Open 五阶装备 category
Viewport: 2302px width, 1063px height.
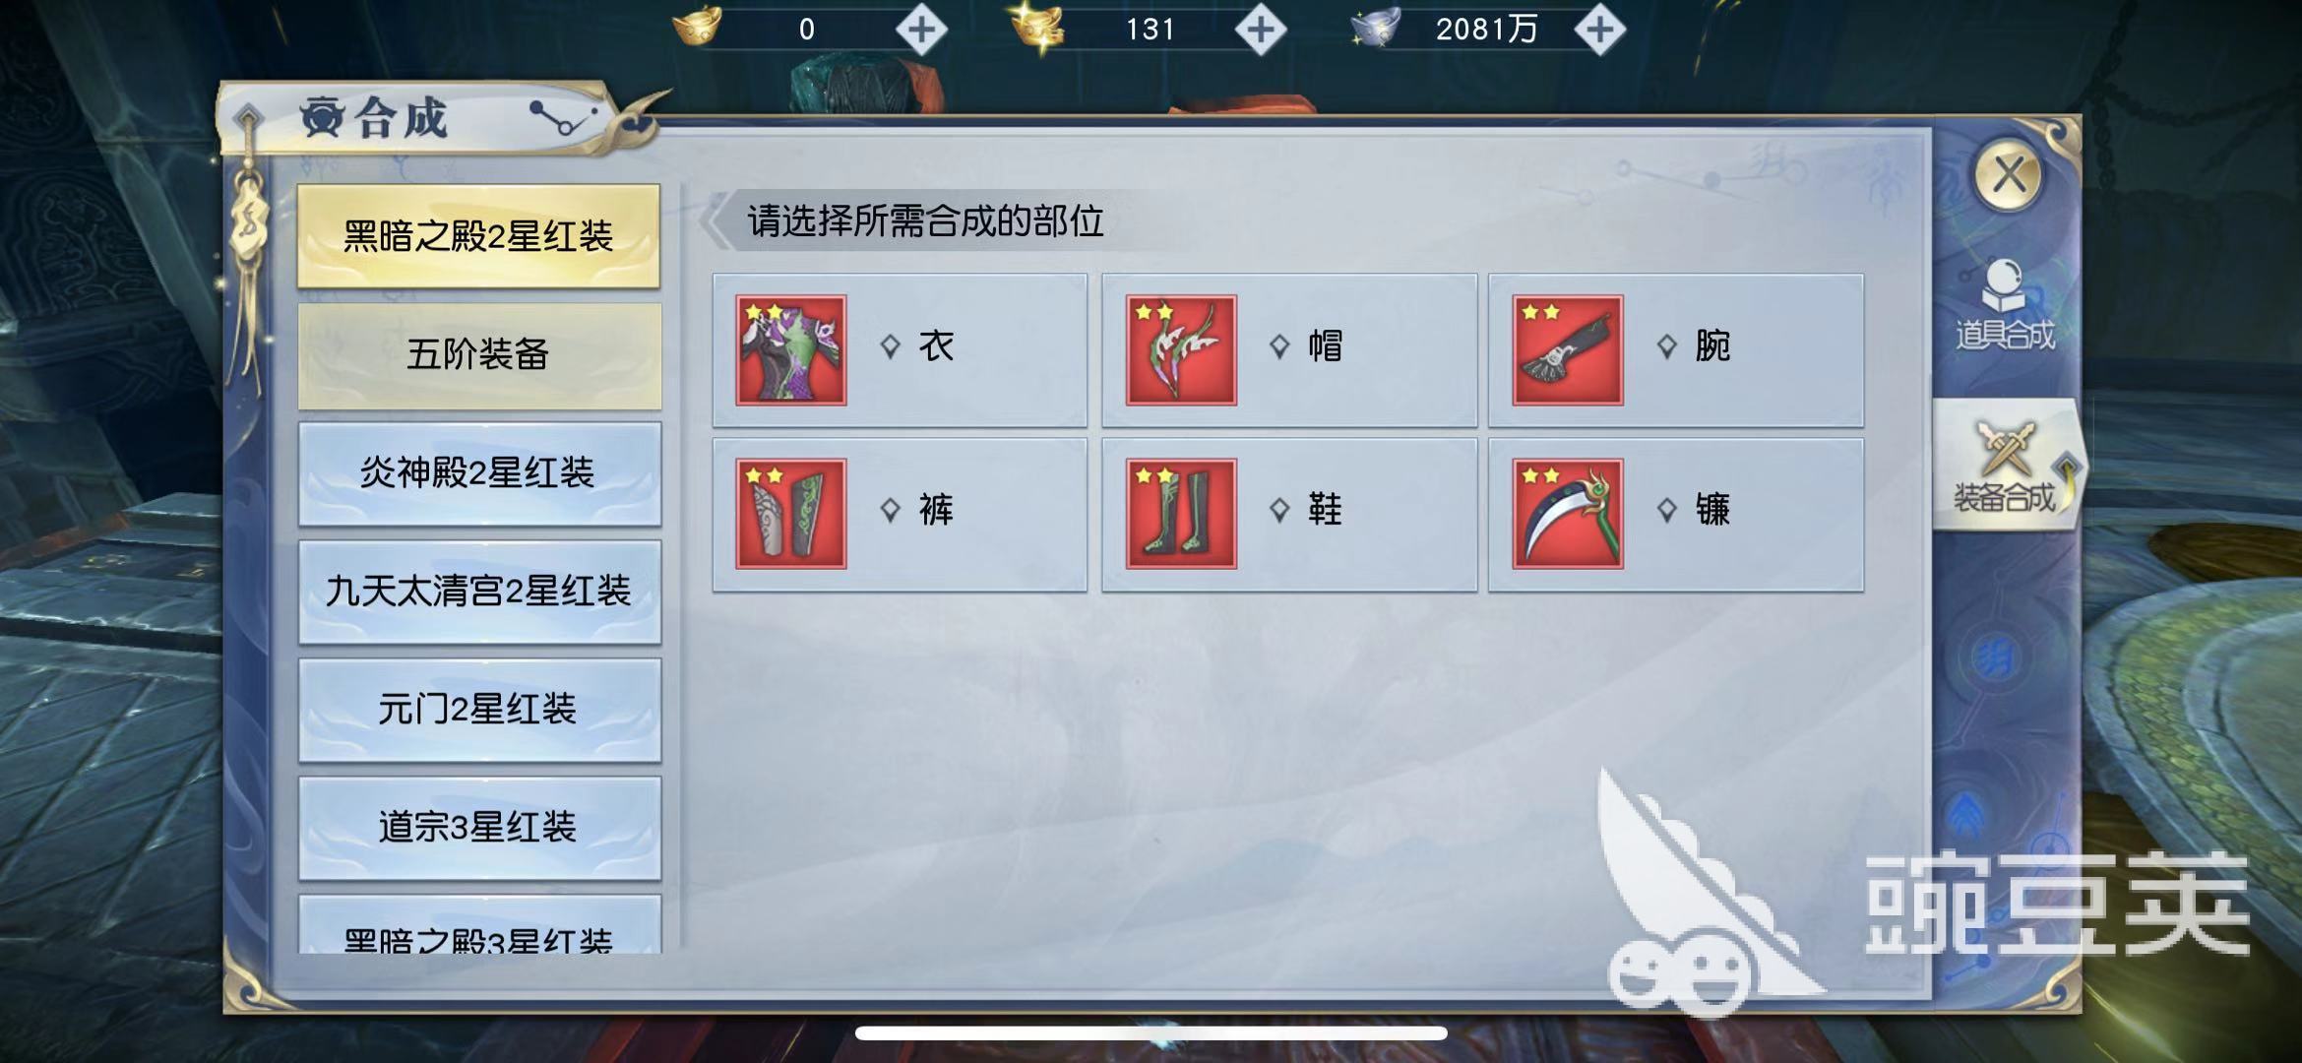pyautogui.click(x=479, y=355)
